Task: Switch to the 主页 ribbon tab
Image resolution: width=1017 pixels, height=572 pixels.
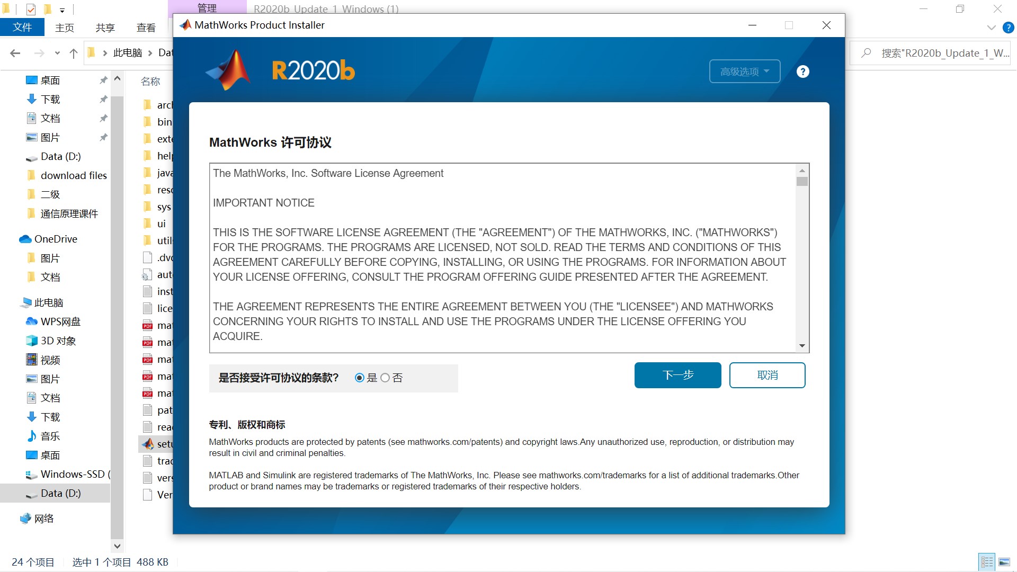Action: pos(65,28)
